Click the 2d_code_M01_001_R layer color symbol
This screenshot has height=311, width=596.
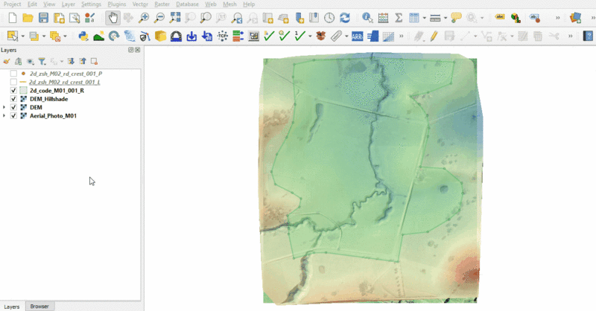click(x=24, y=90)
